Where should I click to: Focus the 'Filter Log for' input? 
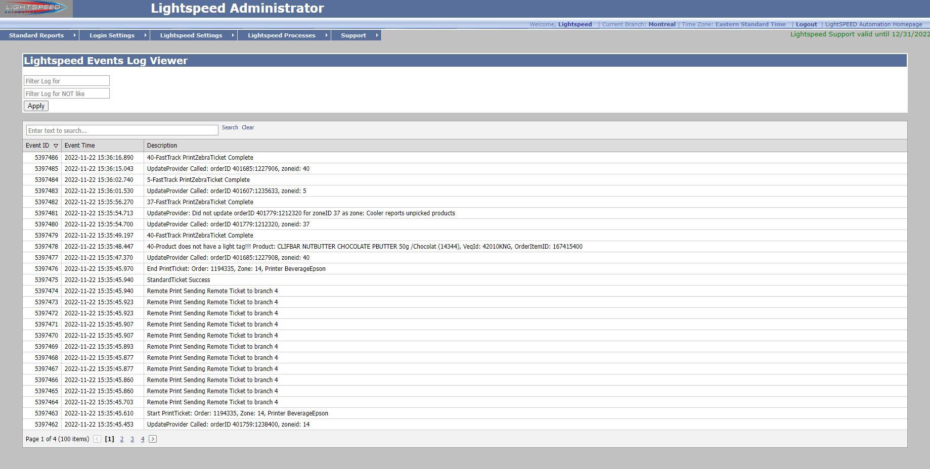(x=67, y=81)
